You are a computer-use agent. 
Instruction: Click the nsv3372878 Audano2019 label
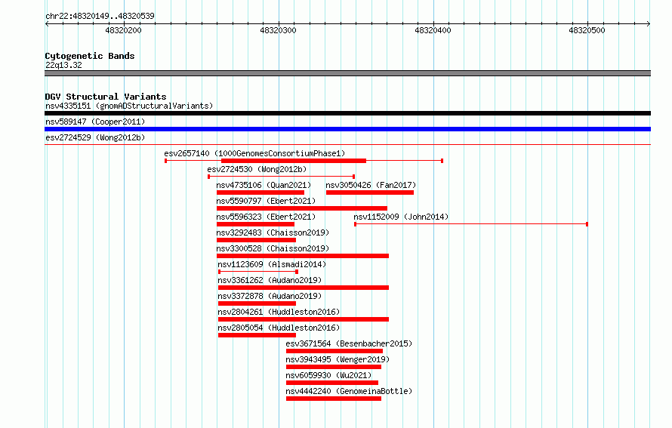(x=270, y=296)
